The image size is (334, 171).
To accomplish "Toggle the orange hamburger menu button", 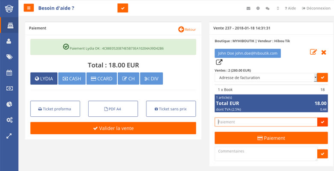I will (x=29, y=8).
